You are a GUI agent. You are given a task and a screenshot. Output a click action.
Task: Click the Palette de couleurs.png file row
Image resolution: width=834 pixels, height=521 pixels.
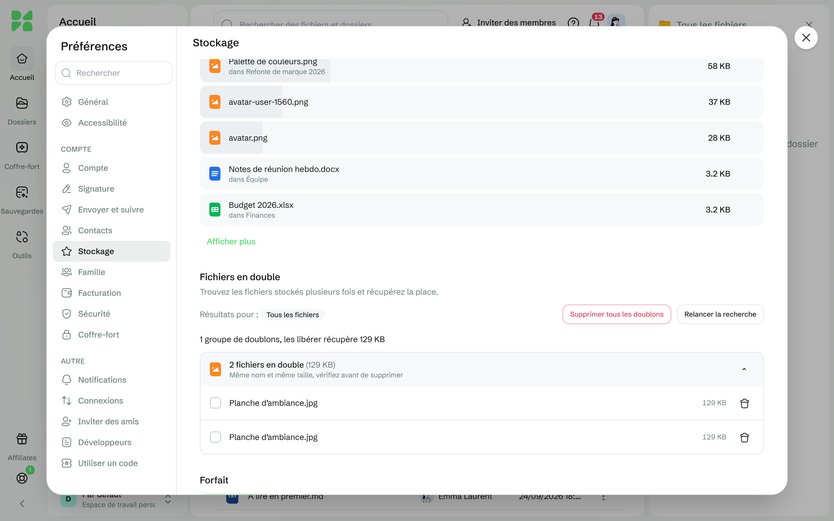tap(482, 70)
